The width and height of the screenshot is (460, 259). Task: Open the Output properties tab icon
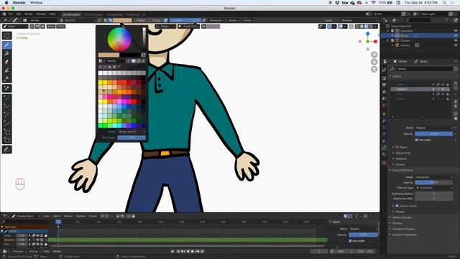[384, 85]
